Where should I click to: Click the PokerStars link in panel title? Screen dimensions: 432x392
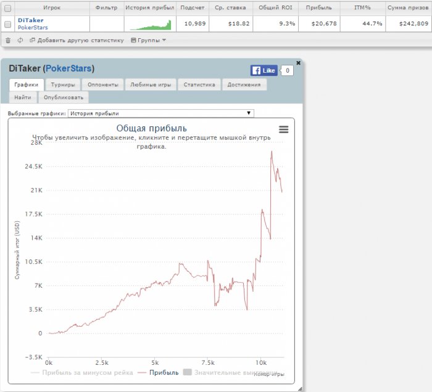pos(69,68)
